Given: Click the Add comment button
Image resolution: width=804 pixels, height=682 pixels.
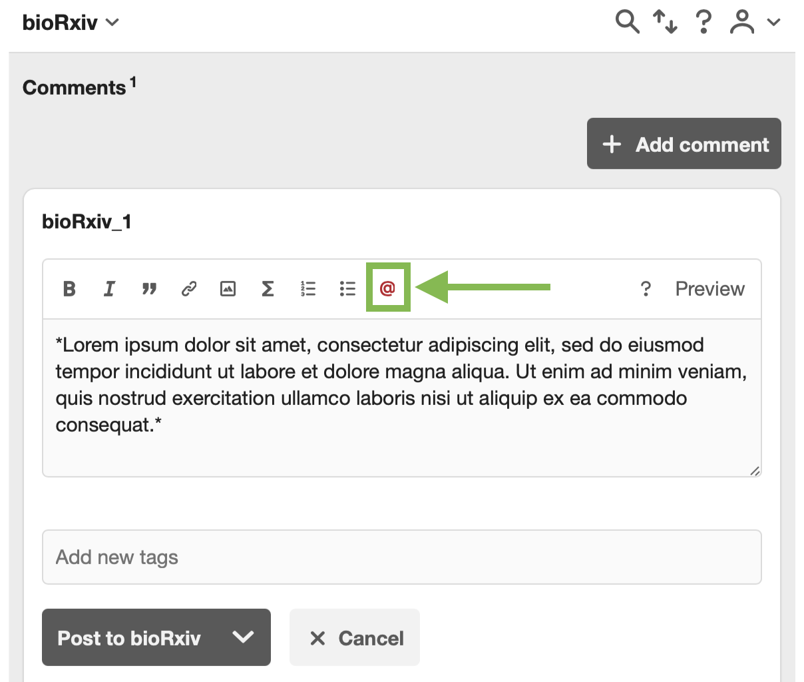Looking at the screenshot, I should coord(684,144).
